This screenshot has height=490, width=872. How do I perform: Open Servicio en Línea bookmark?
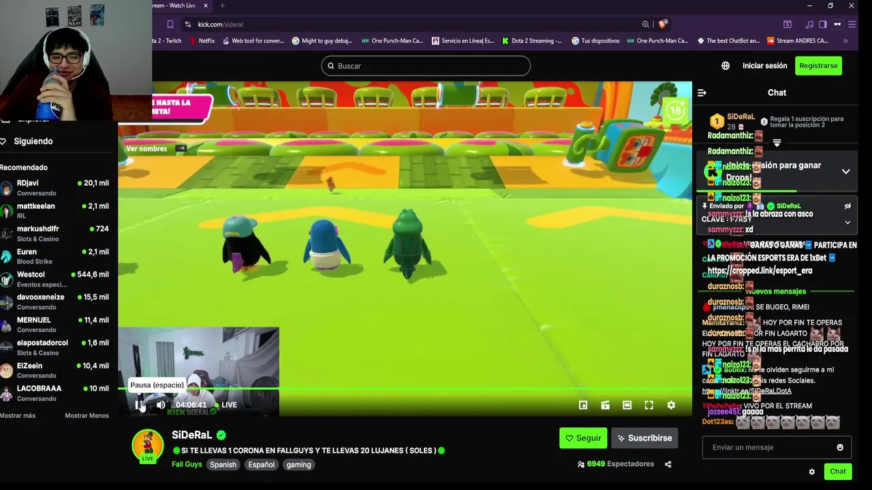pyautogui.click(x=463, y=41)
